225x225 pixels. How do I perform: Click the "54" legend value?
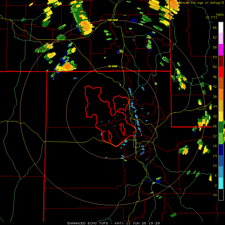(215, 57)
